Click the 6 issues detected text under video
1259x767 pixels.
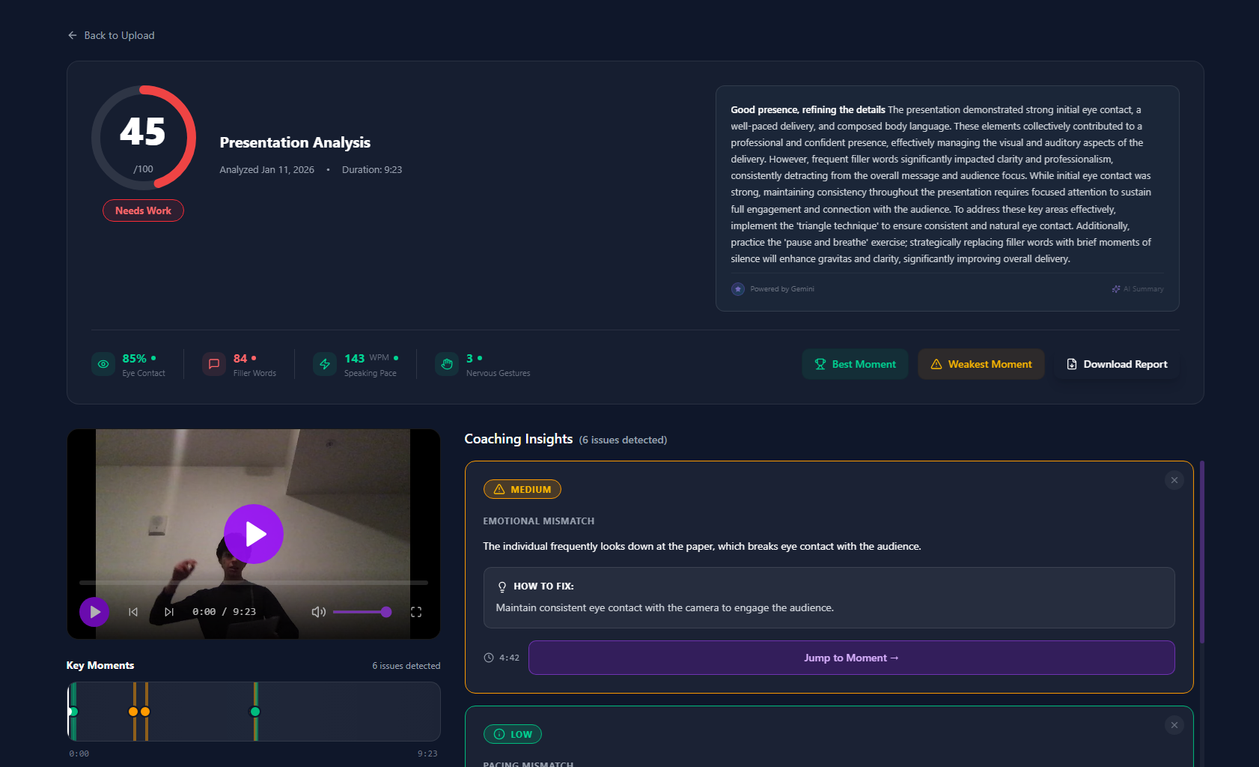pos(406,666)
